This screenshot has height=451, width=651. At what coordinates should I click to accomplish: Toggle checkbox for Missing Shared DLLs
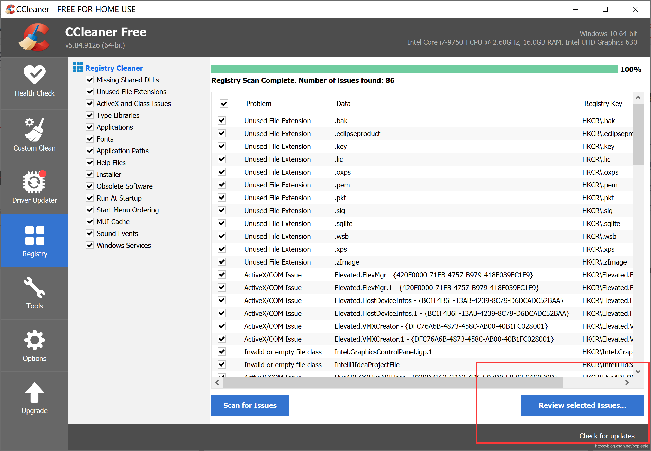click(89, 80)
